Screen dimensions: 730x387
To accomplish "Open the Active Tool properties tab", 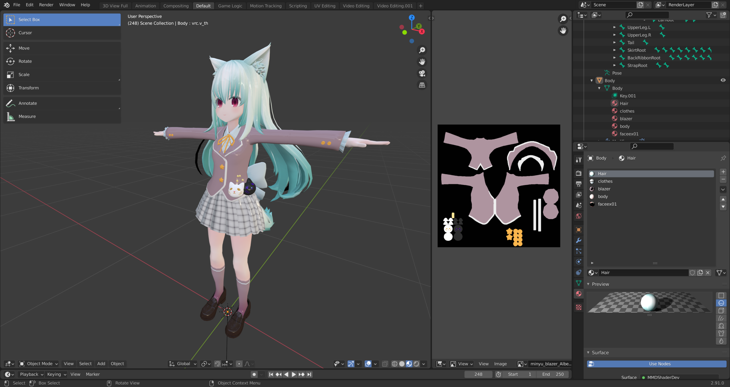I will pos(579,160).
